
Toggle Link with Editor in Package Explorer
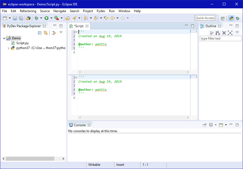click(46, 33)
